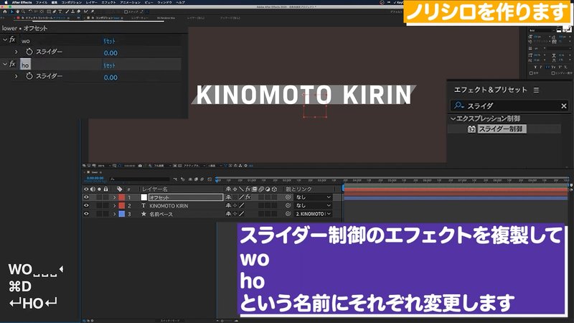The width and height of the screenshot is (574, 323).
Task: Open the エフェクト menu
Action: point(108,2)
